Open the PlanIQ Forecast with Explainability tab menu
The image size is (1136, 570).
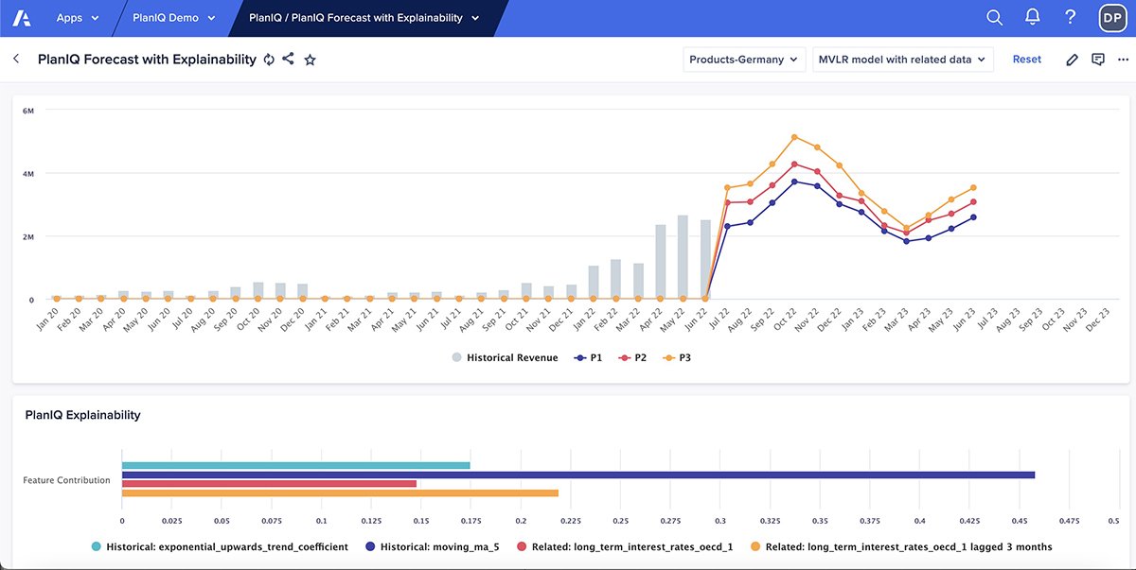[x=364, y=17]
